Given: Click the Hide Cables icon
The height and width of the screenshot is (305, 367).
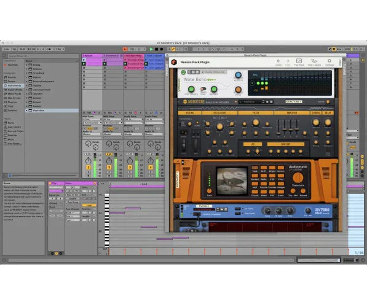Looking at the screenshot, I should click(x=314, y=61).
